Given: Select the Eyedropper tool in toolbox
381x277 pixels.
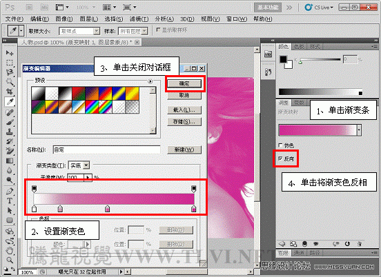Looking at the screenshot, I should pos(10,101).
